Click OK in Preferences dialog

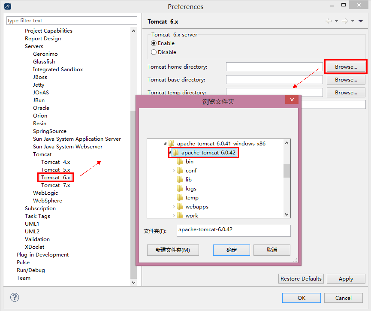pyautogui.click(x=302, y=298)
